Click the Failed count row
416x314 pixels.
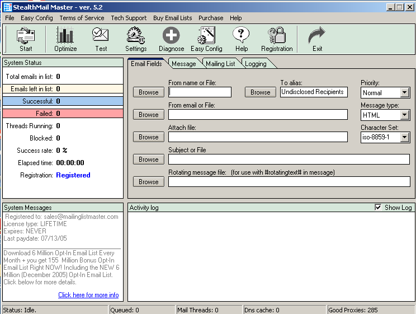coord(63,114)
